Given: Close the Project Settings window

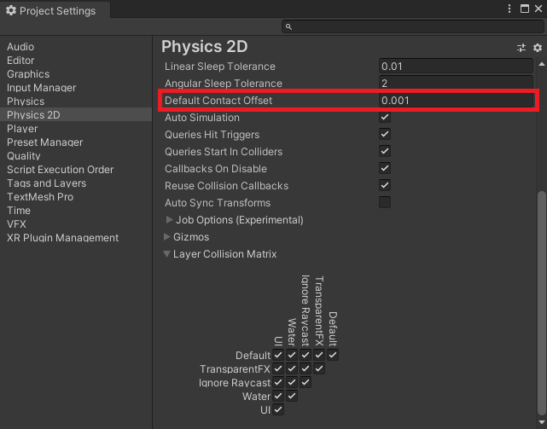Looking at the screenshot, I should click(538, 9).
